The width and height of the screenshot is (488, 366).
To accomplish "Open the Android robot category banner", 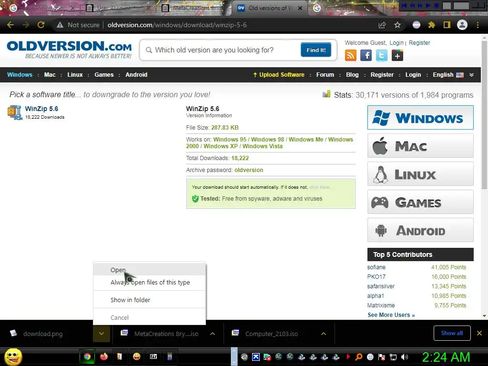I will [x=420, y=230].
